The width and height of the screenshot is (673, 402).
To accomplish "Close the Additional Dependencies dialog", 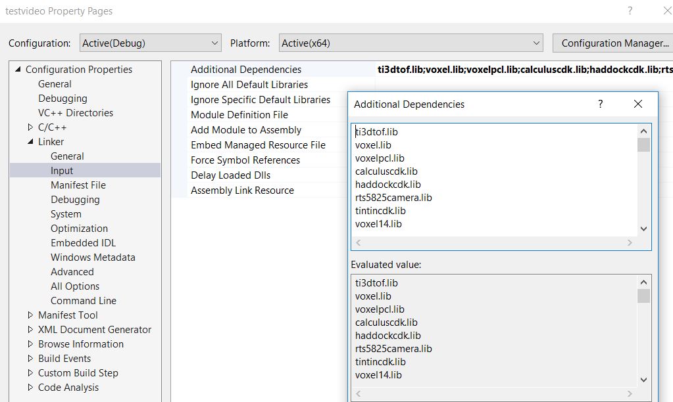I will tap(637, 104).
